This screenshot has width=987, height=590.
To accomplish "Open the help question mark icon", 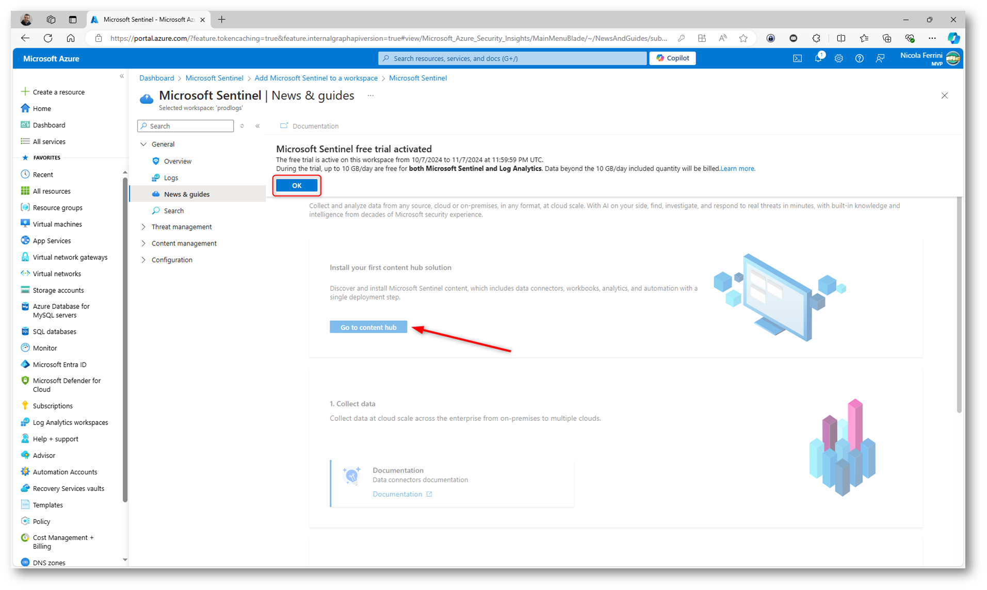I will click(x=860, y=59).
